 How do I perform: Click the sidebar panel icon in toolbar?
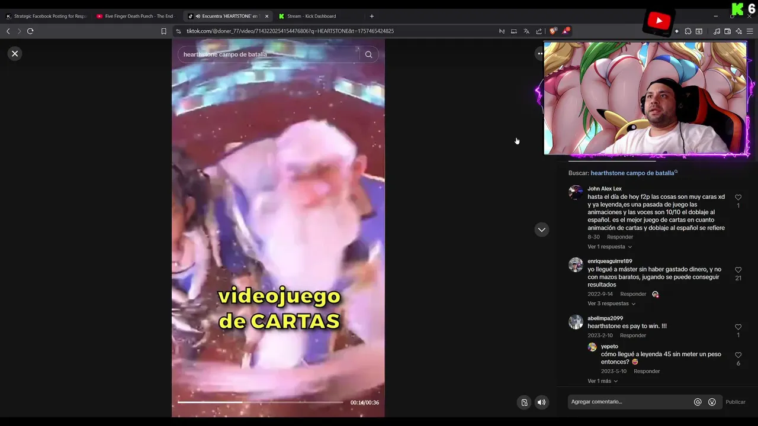699,31
